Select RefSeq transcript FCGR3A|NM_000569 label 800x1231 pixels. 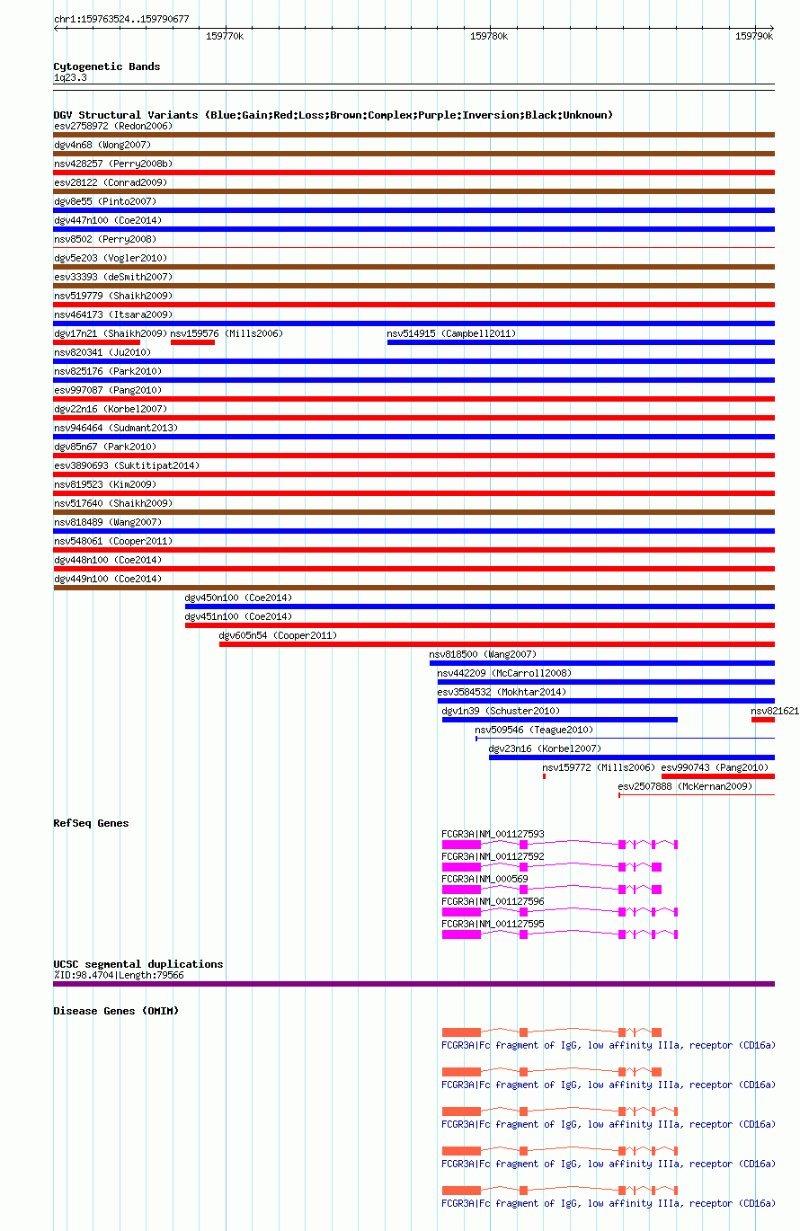coord(485,879)
